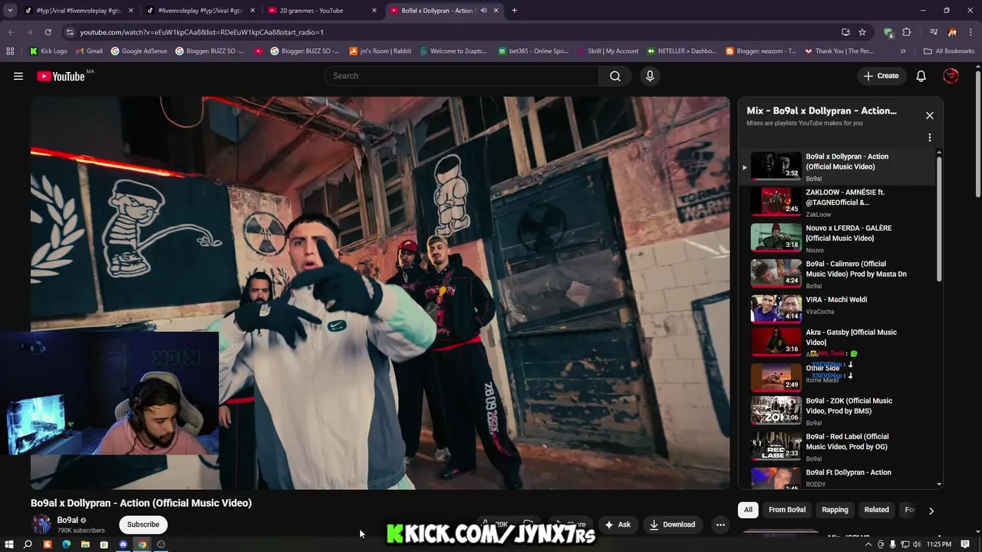Screen dimensions: 982x552
Task: Click the search magnifier button
Action: [615, 76]
